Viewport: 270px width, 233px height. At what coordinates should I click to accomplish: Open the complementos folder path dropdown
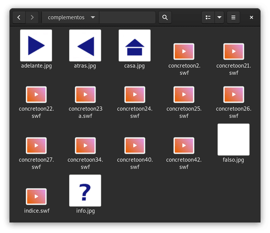[x=70, y=17]
